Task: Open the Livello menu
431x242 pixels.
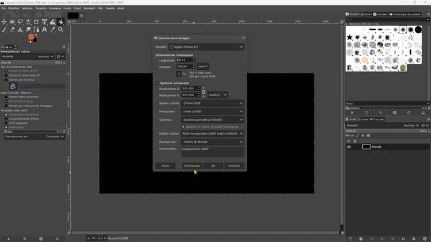Action: pyautogui.click(x=67, y=8)
